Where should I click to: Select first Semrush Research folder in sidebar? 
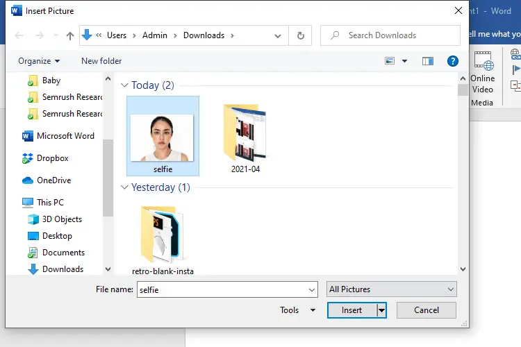[65, 97]
